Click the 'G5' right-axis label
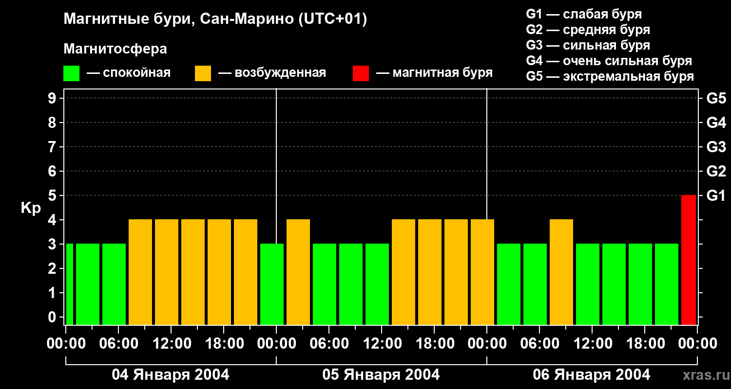The height and width of the screenshot is (389, 731). tap(716, 98)
